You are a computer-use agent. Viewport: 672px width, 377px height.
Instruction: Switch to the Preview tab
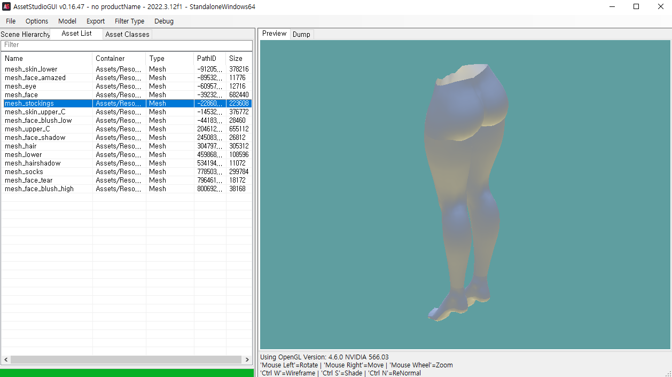coord(274,33)
